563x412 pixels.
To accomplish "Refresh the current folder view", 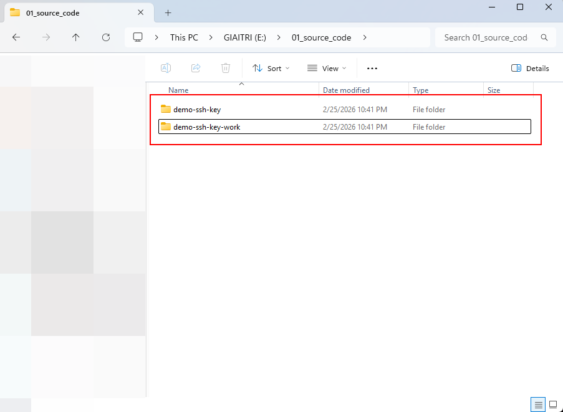I will tap(106, 37).
